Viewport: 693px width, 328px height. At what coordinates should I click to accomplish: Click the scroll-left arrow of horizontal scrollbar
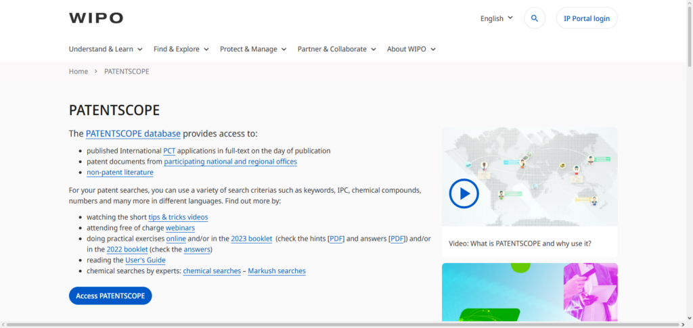tap(3, 325)
